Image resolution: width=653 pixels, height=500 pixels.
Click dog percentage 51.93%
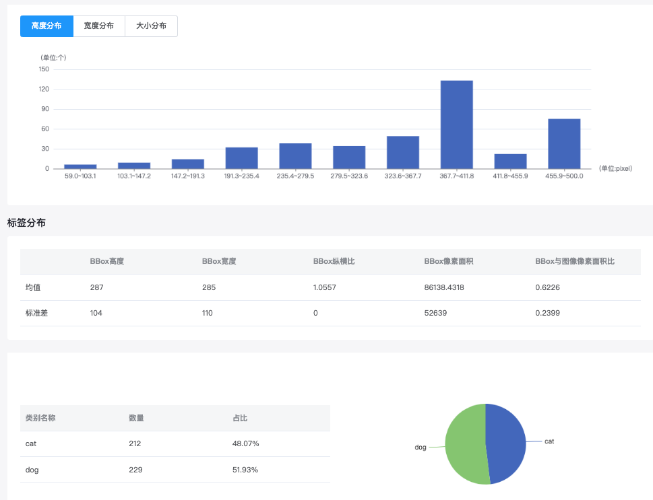[x=245, y=470]
